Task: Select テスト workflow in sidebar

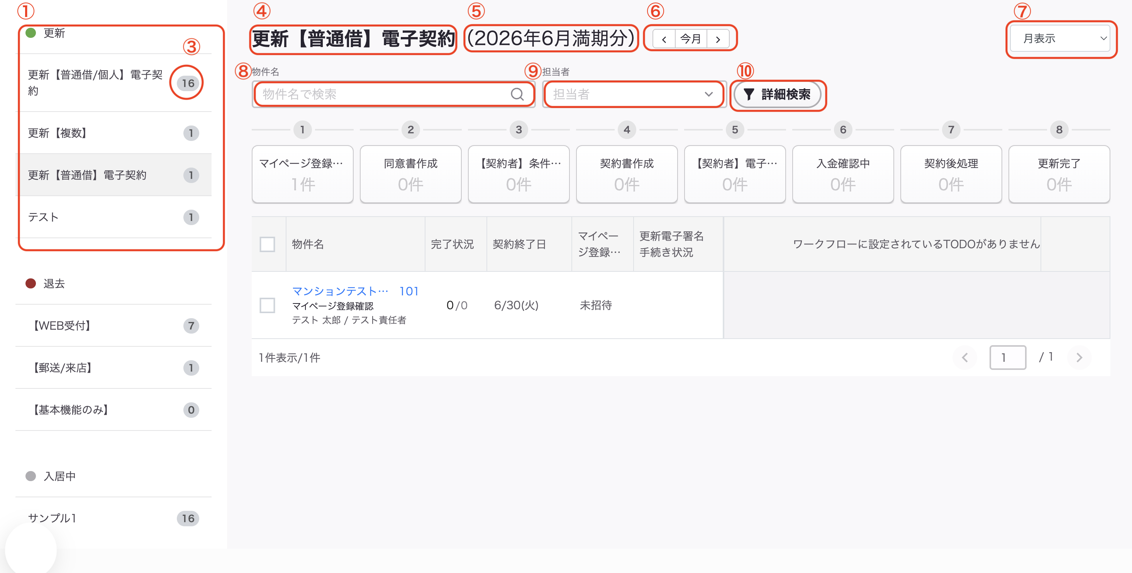Action: 114,217
